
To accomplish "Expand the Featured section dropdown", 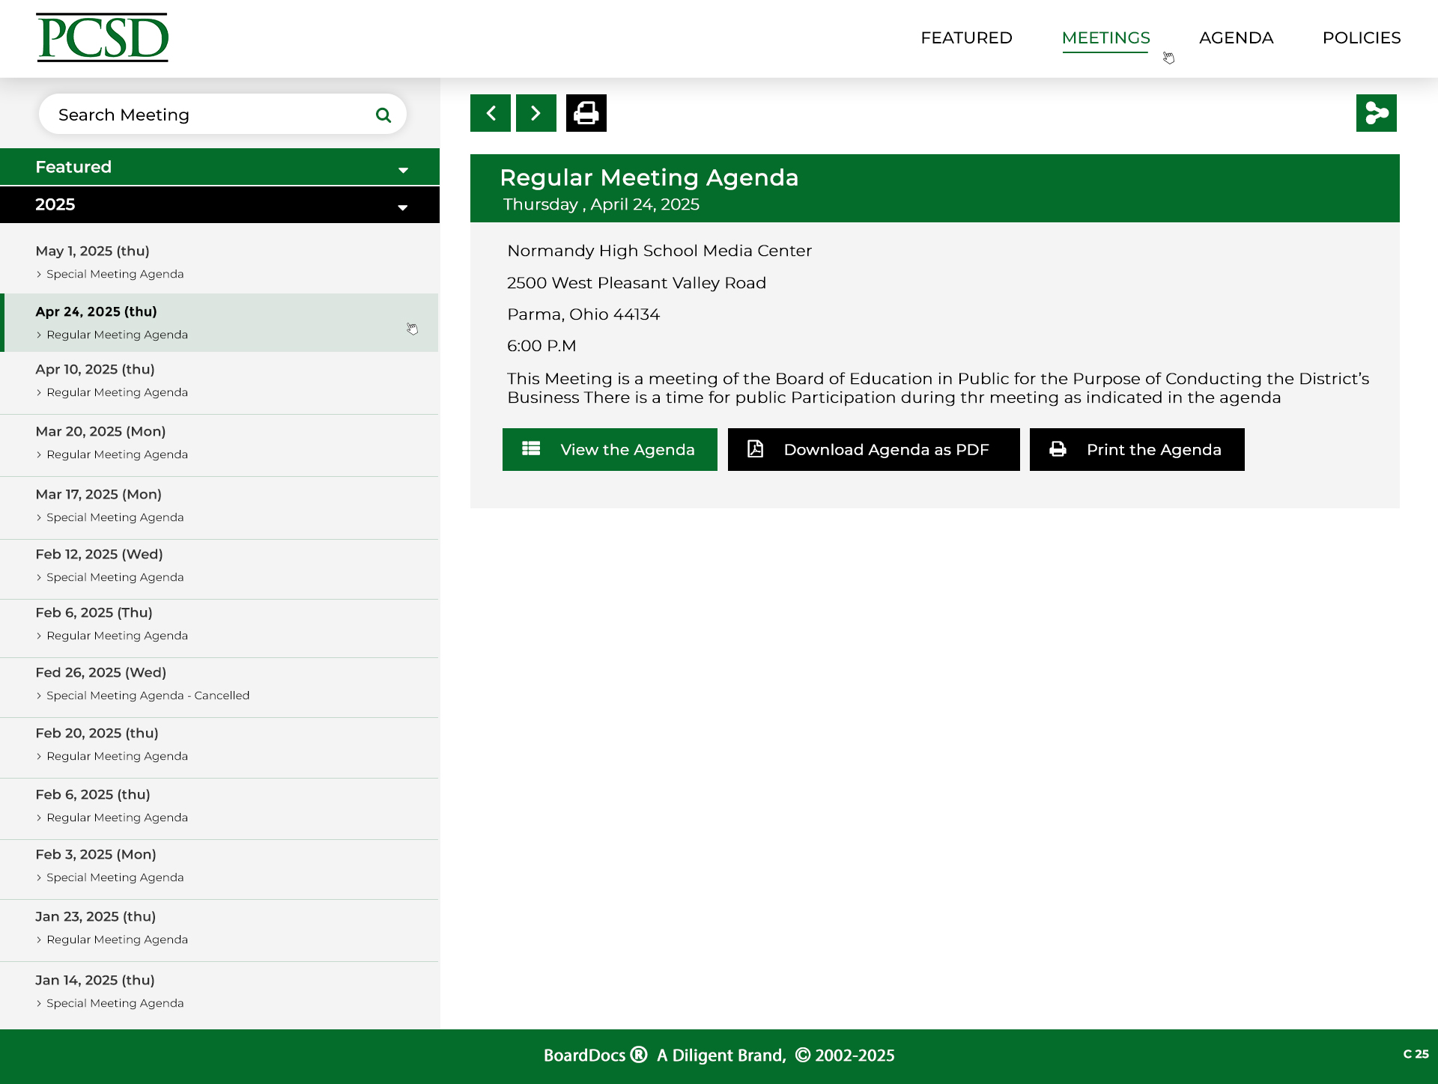I will [403, 169].
